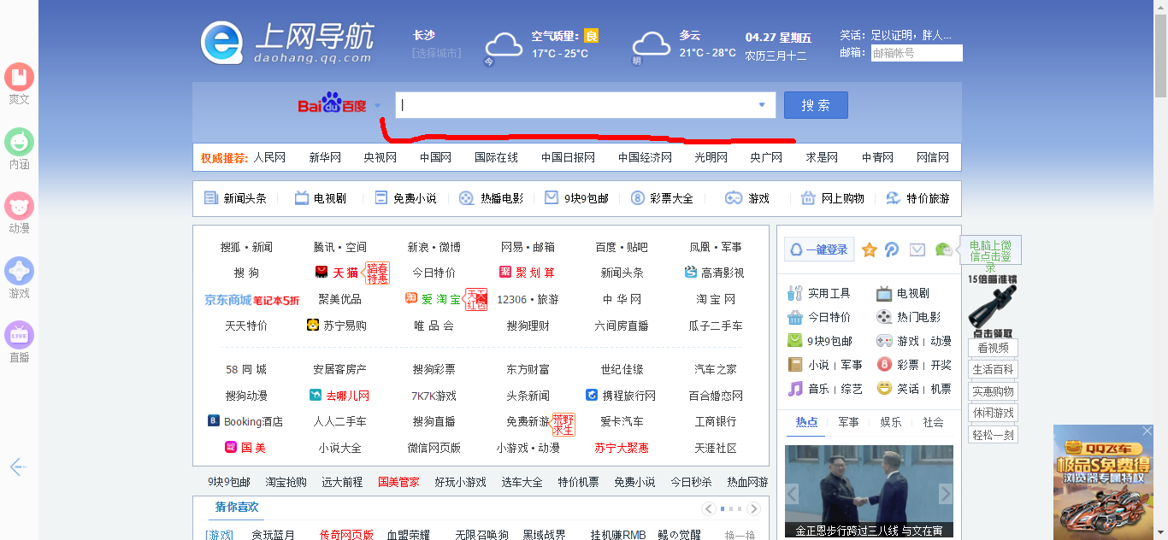Open the 人民网 link
1168x540 pixels.
point(269,157)
